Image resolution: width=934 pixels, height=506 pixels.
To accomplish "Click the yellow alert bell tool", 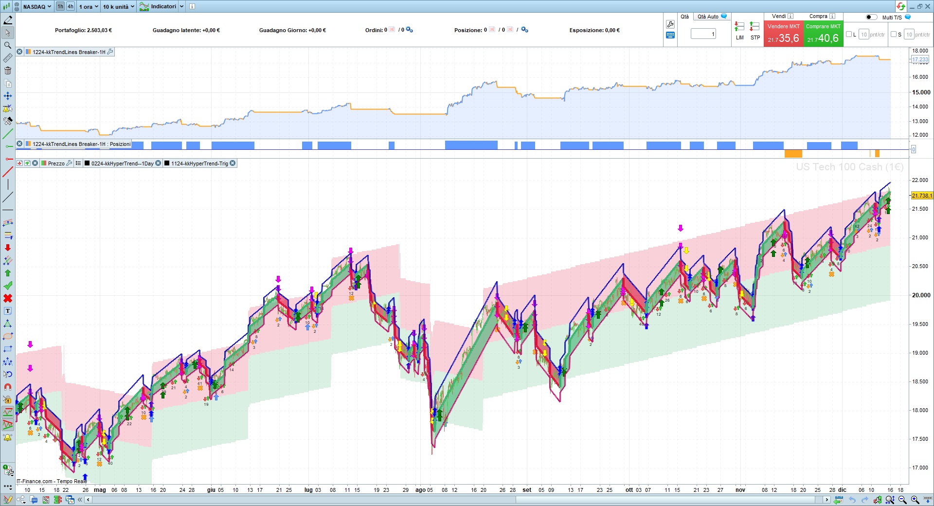I will tap(8, 437).
